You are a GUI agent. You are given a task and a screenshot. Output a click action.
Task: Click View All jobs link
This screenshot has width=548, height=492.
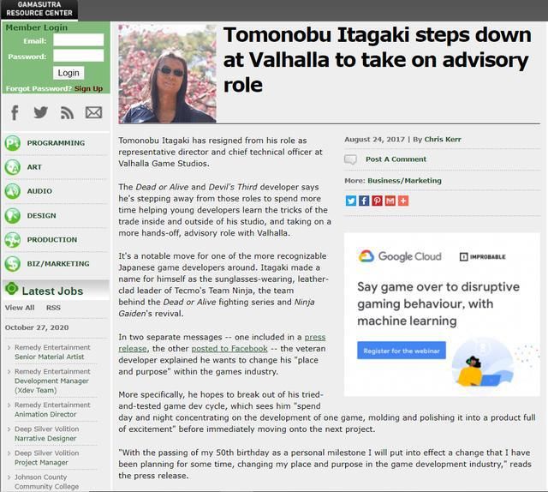point(20,308)
